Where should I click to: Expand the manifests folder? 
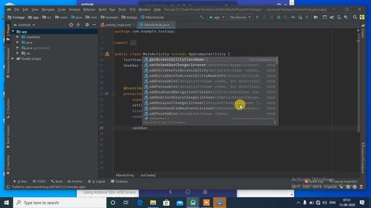[17, 37]
